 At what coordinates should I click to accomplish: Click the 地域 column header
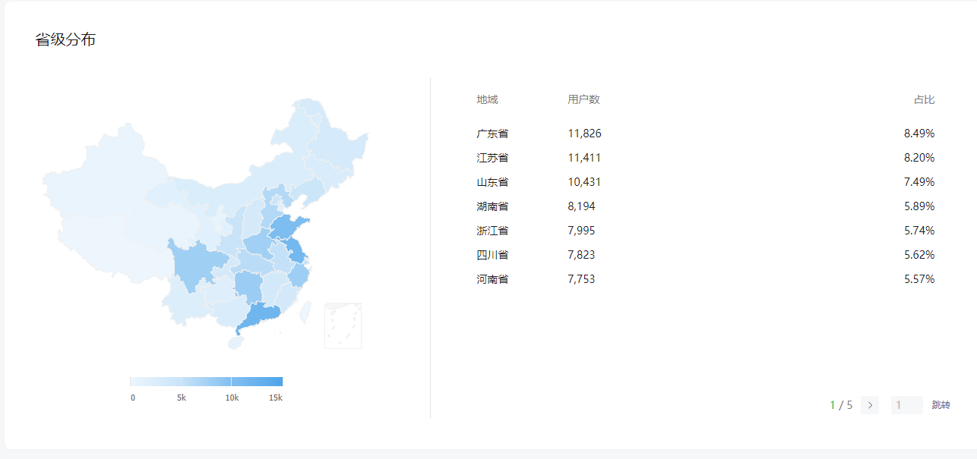[x=487, y=99]
